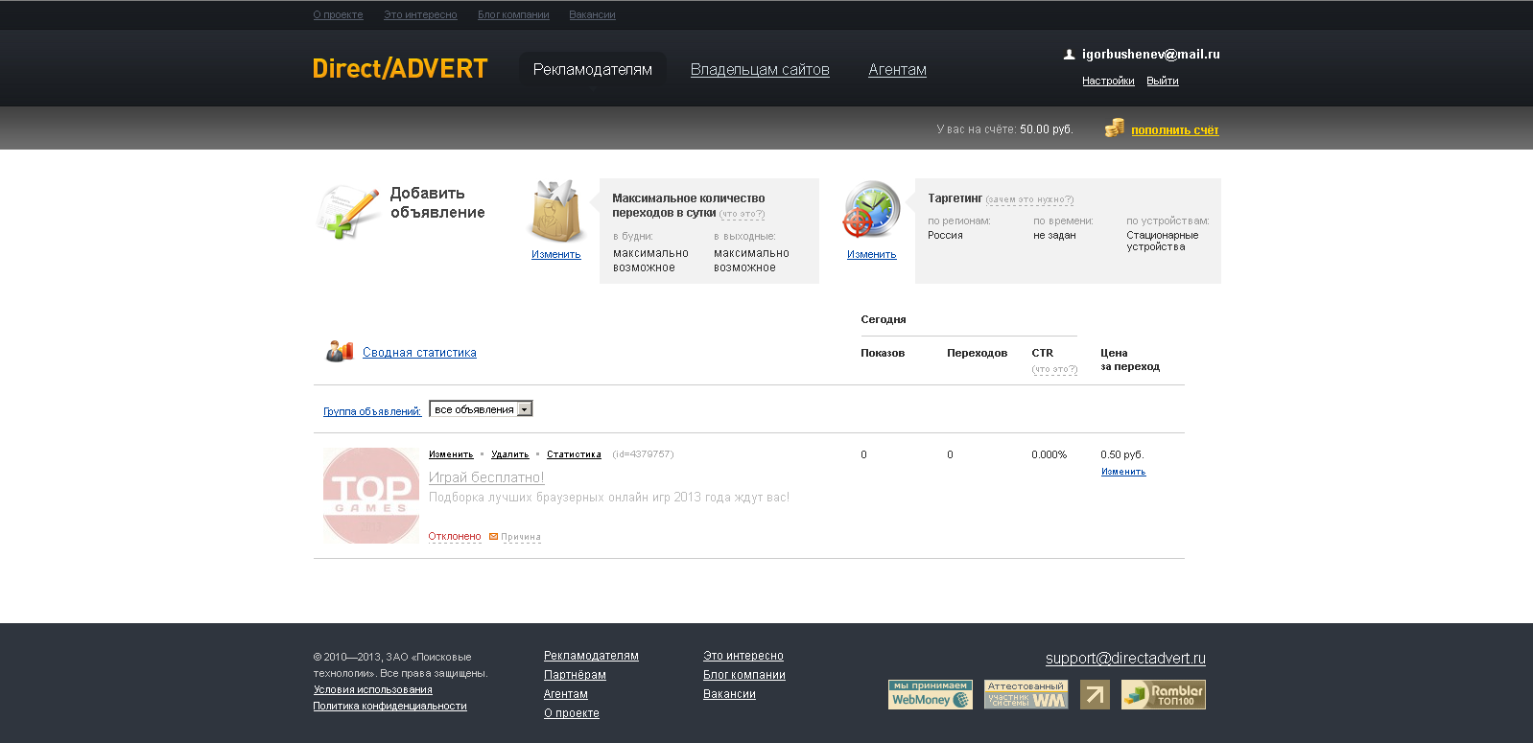Click 'Причина' rejection reason link
The width and height of the screenshot is (1533, 743).
click(x=521, y=537)
